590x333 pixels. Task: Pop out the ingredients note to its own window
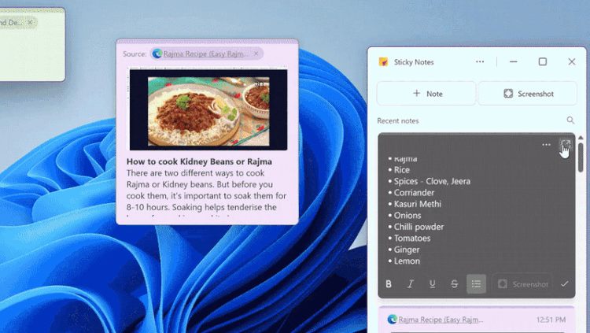(x=565, y=145)
